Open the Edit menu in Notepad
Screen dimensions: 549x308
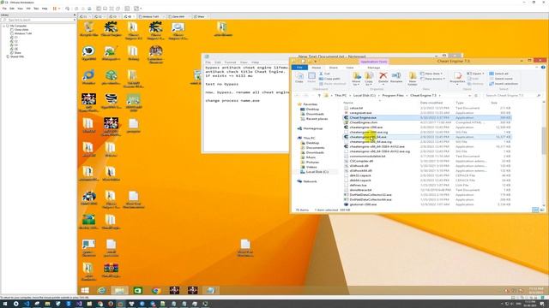tap(218, 62)
